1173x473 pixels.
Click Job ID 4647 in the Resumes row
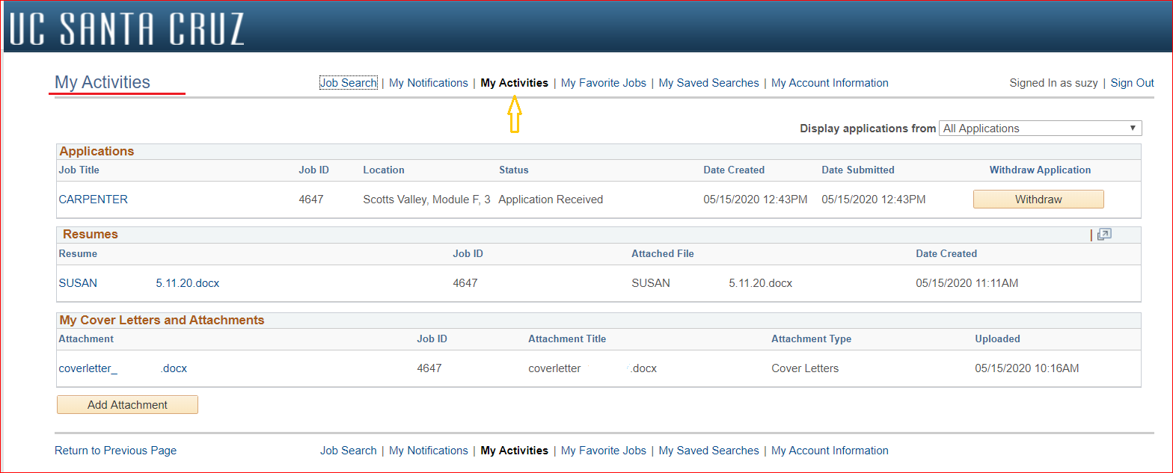pos(465,283)
